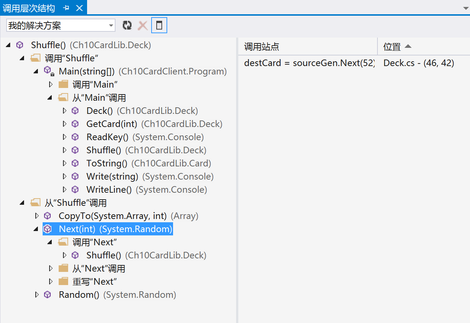Click the folder icon of 重写"Next"
The width and height of the screenshot is (470, 323).
click(x=63, y=281)
